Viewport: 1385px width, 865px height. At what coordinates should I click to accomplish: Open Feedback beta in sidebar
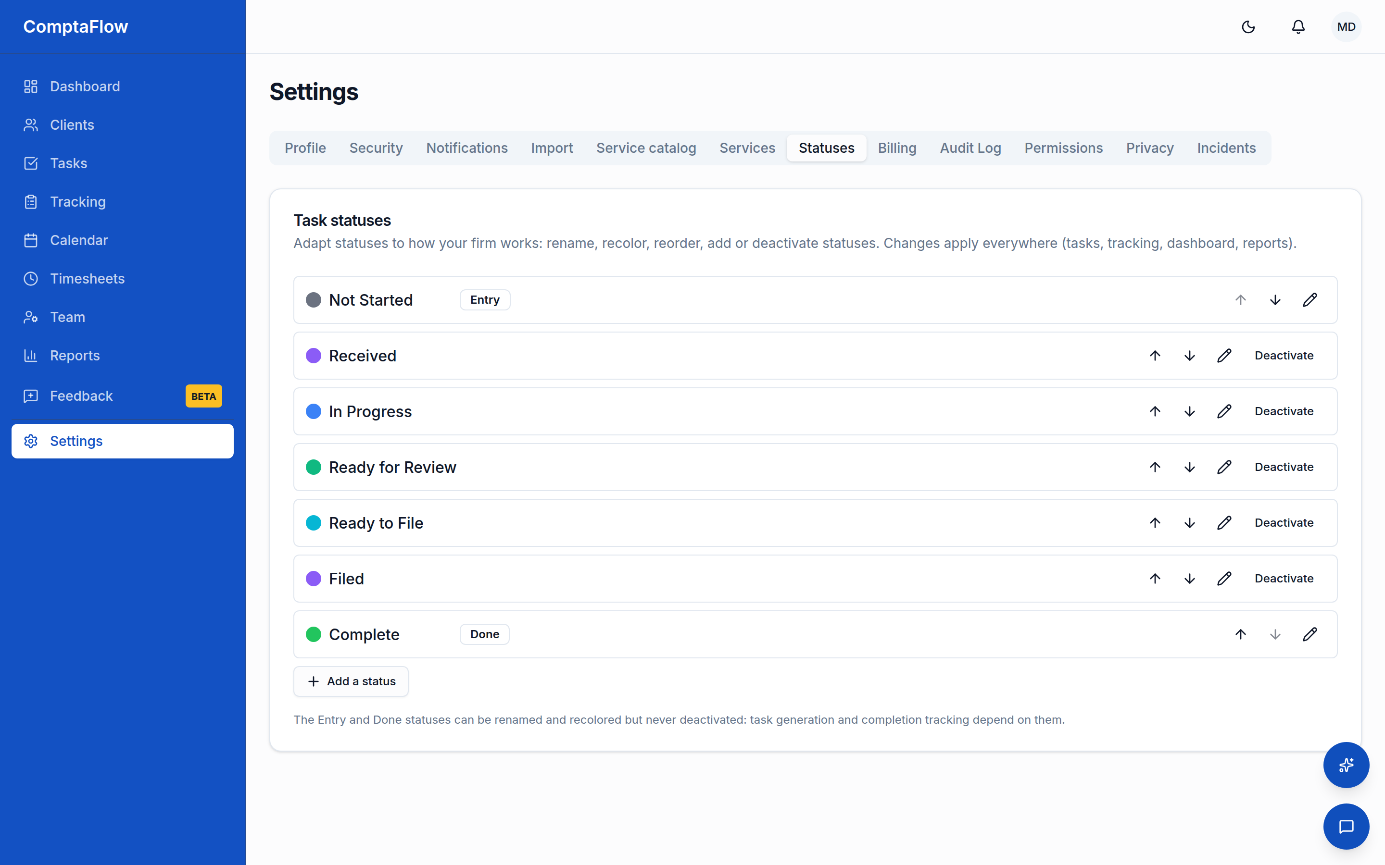123,396
